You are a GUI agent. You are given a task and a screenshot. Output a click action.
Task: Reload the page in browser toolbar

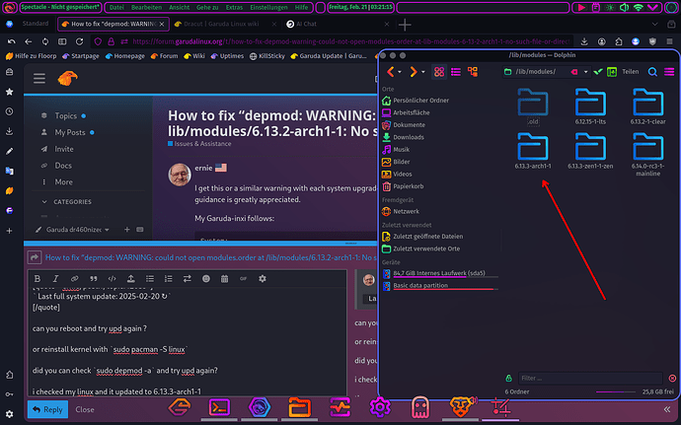click(x=80, y=41)
